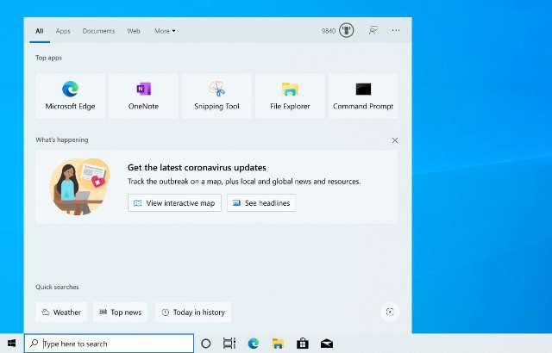Click the Windows Start button
552x353 pixels.
pos(11,344)
